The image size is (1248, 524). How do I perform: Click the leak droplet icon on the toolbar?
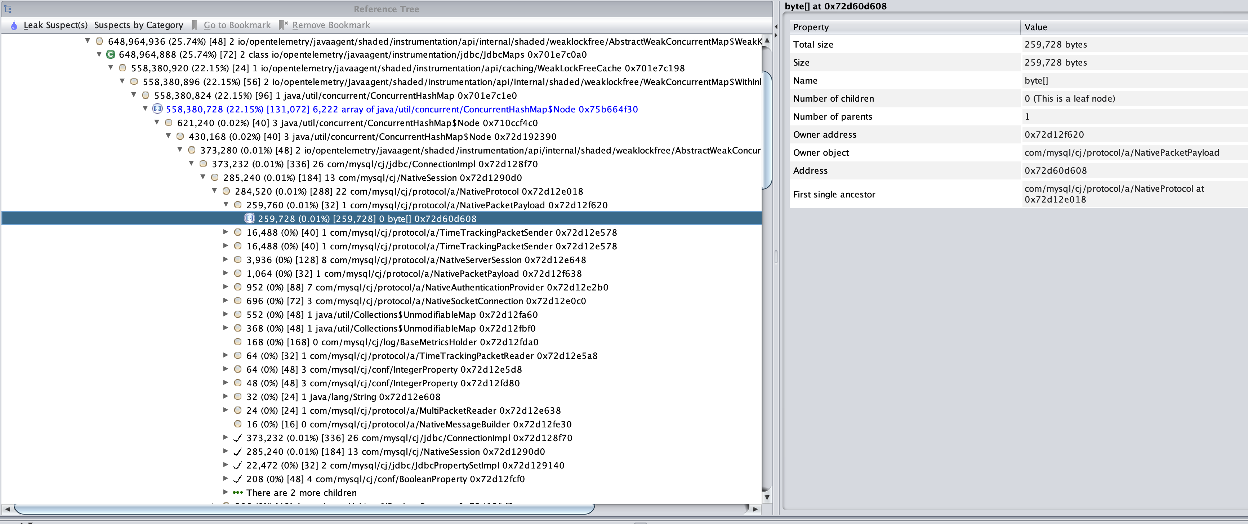(14, 25)
